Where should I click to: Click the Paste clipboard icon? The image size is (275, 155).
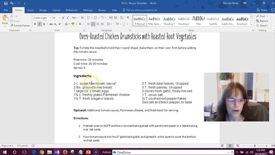pyautogui.click(x=5, y=18)
